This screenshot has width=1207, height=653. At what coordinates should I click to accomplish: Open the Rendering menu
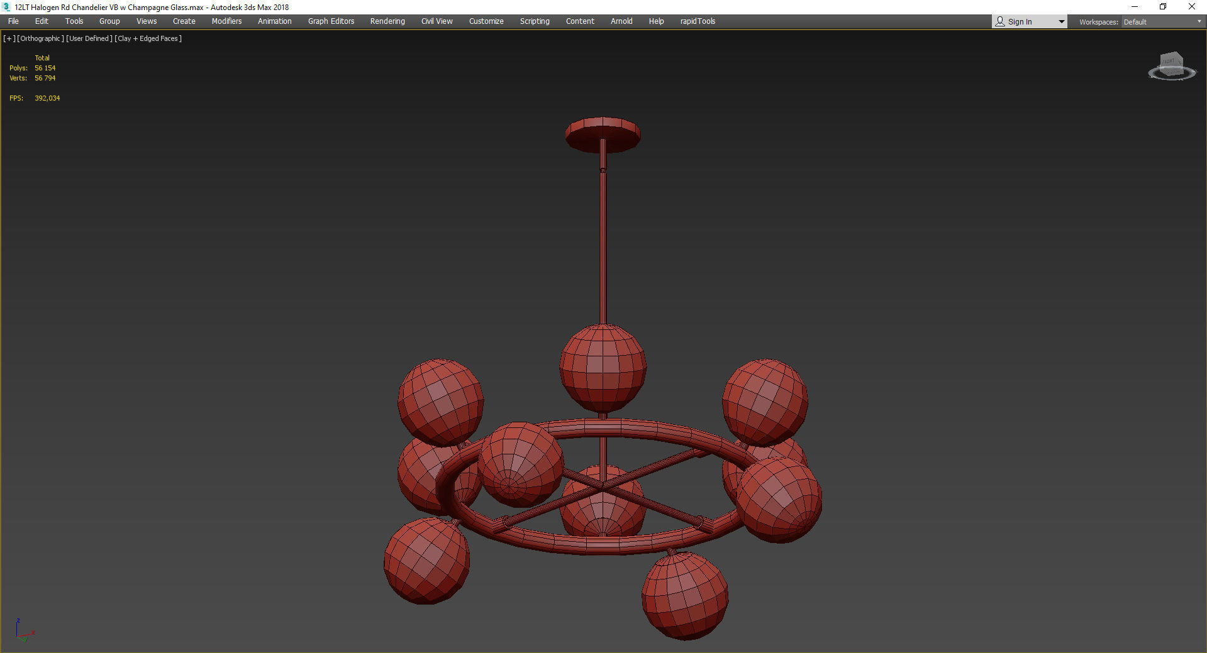click(387, 21)
